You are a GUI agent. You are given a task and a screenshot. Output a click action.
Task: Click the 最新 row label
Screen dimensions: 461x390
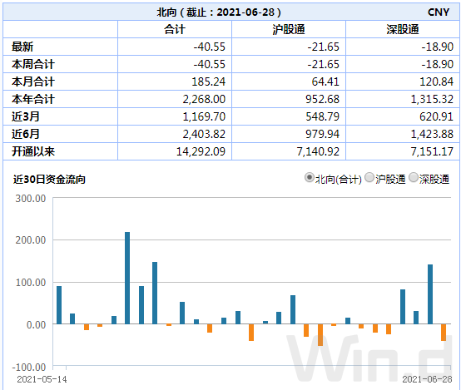pos(22,47)
